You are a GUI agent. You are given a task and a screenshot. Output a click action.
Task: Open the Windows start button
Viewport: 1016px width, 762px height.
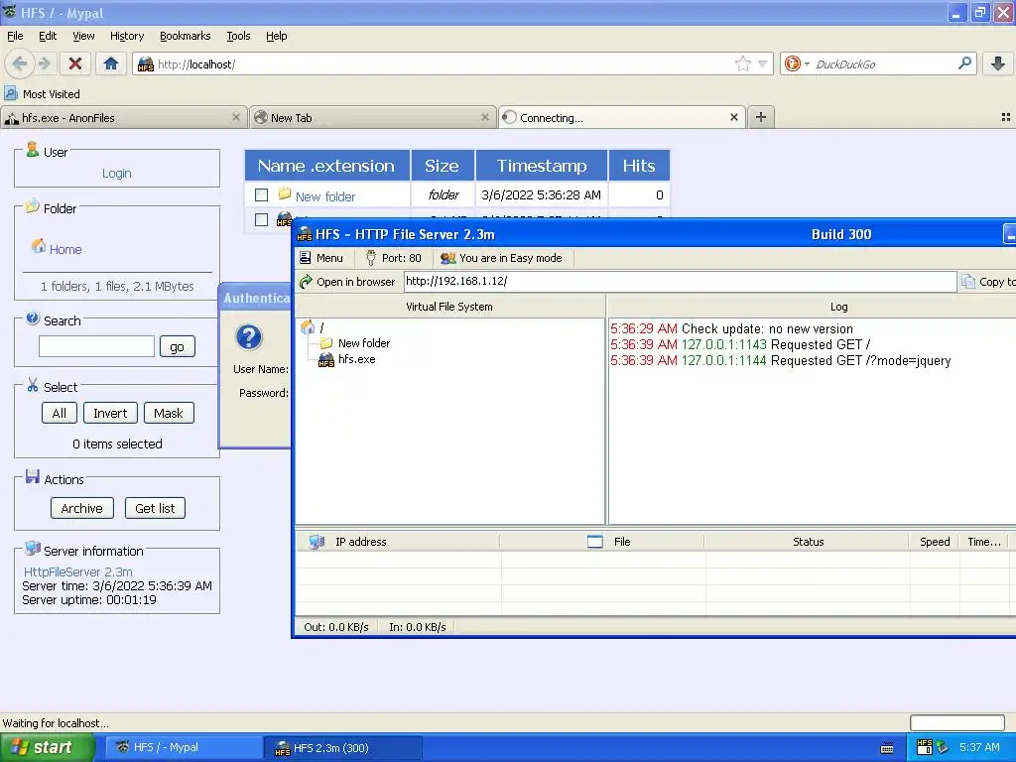pyautogui.click(x=47, y=747)
